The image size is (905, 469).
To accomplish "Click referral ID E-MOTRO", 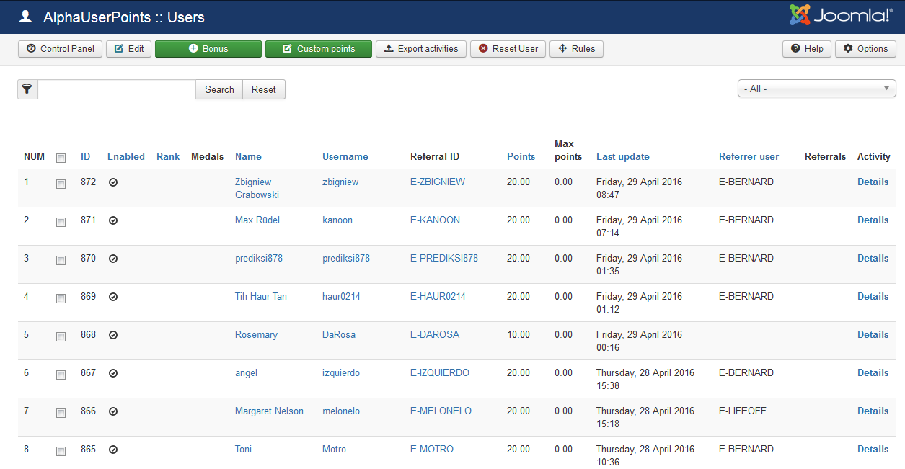I will point(432,449).
